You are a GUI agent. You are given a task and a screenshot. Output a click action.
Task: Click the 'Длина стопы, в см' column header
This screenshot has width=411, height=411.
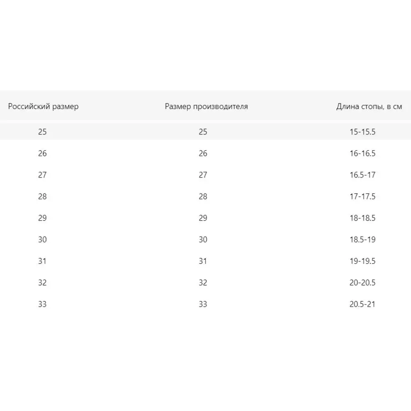click(369, 107)
